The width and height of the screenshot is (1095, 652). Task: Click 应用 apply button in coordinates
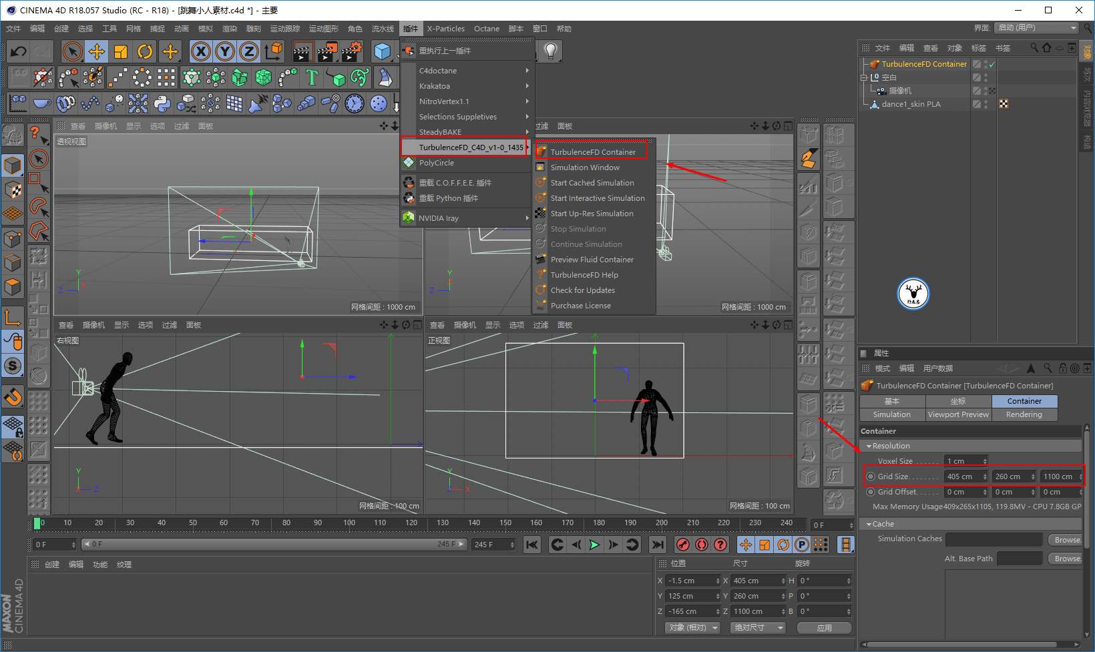825,628
